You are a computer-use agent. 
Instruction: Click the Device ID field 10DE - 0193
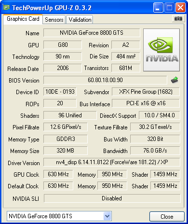(x=60, y=92)
